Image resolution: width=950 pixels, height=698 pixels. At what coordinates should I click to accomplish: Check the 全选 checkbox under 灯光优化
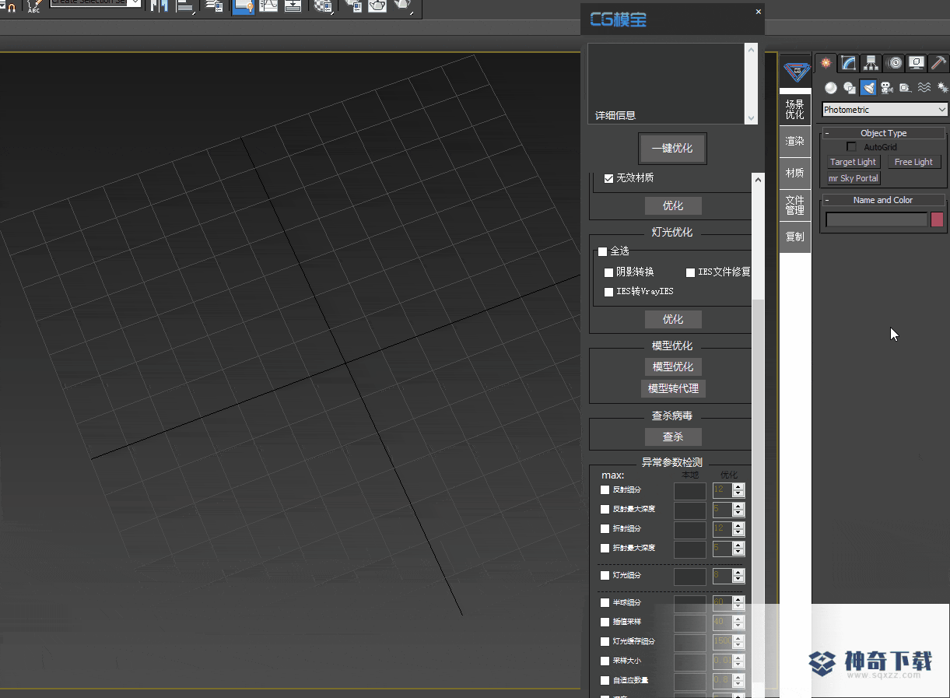point(602,251)
